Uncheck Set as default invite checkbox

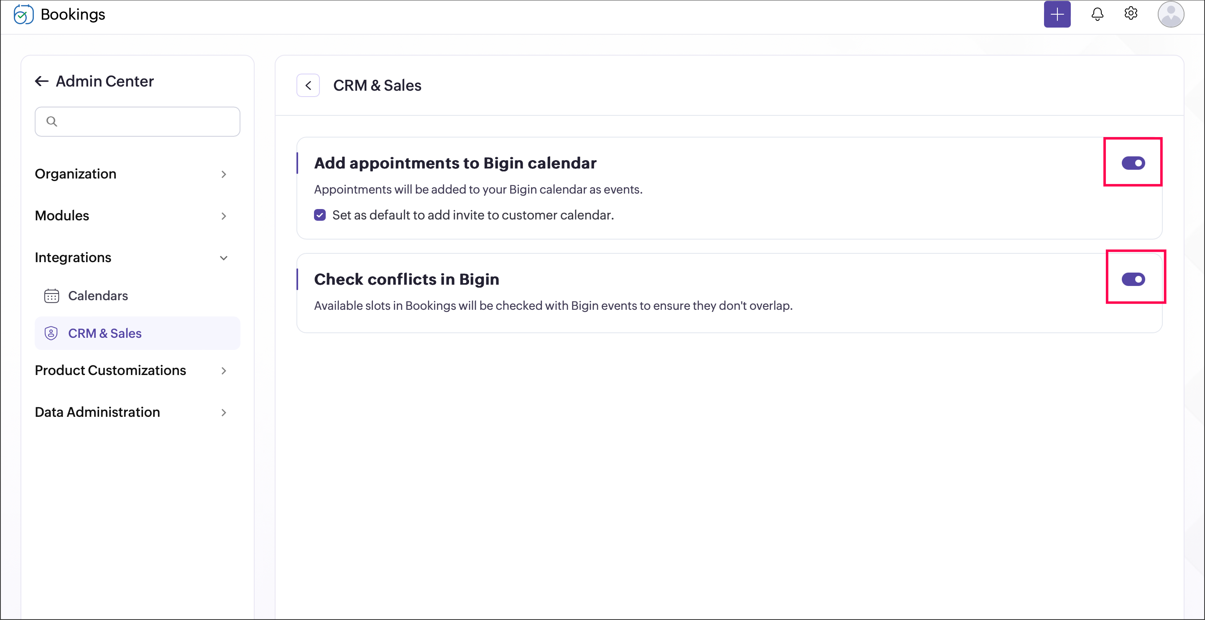pyautogui.click(x=320, y=215)
